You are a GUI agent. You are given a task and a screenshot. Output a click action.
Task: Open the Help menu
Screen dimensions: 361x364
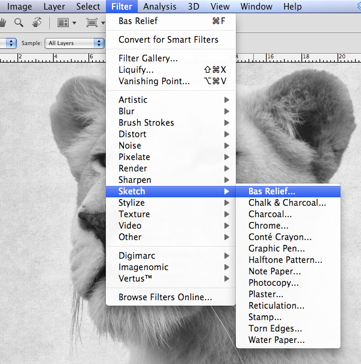click(292, 7)
